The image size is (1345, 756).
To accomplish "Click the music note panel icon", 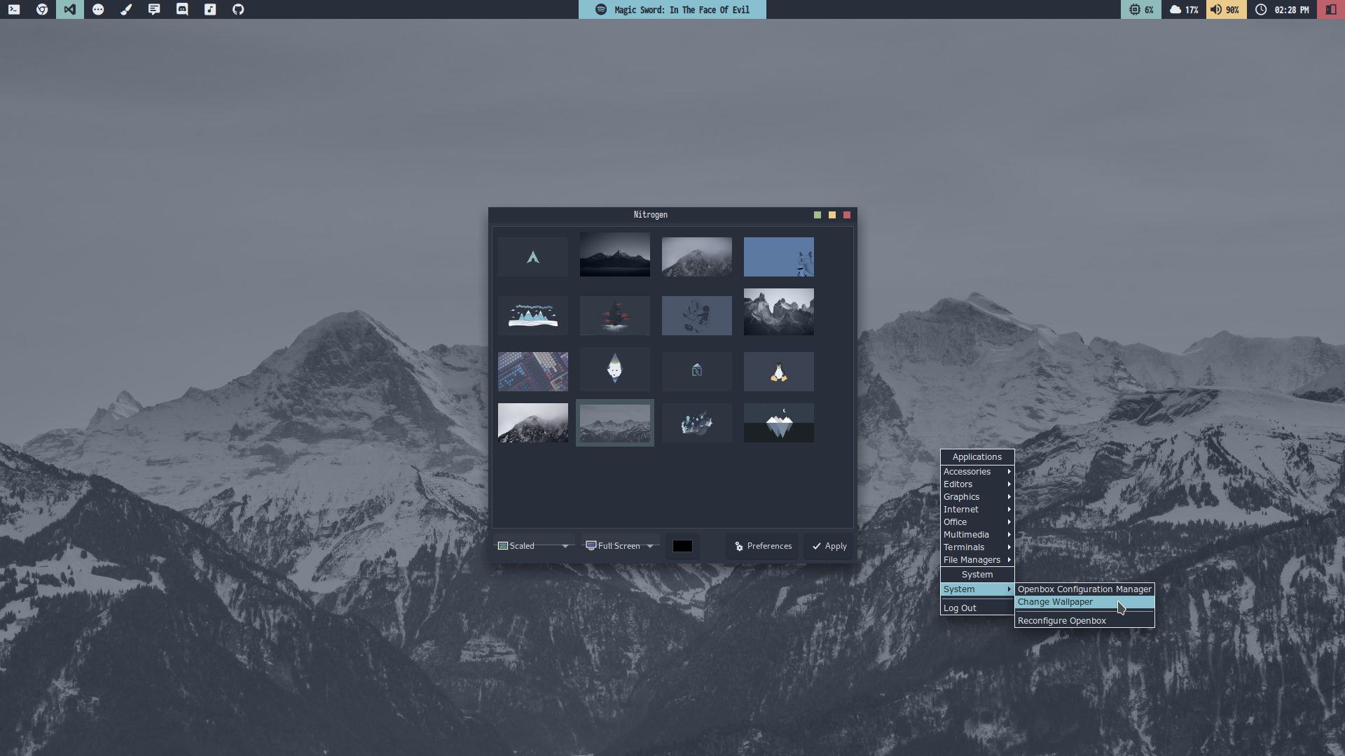I will pyautogui.click(x=210, y=9).
